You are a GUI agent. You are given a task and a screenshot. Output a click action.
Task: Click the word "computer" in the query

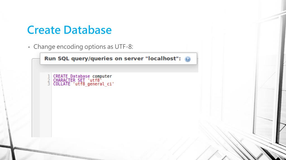pyautogui.click(x=102, y=76)
